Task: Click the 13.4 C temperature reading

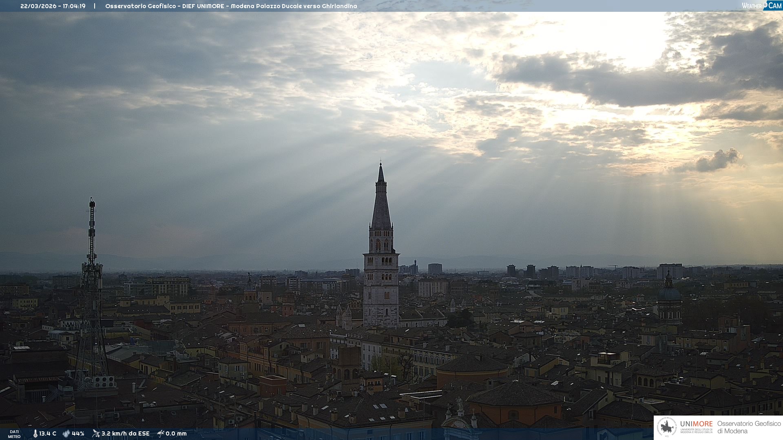Action: coord(48,433)
